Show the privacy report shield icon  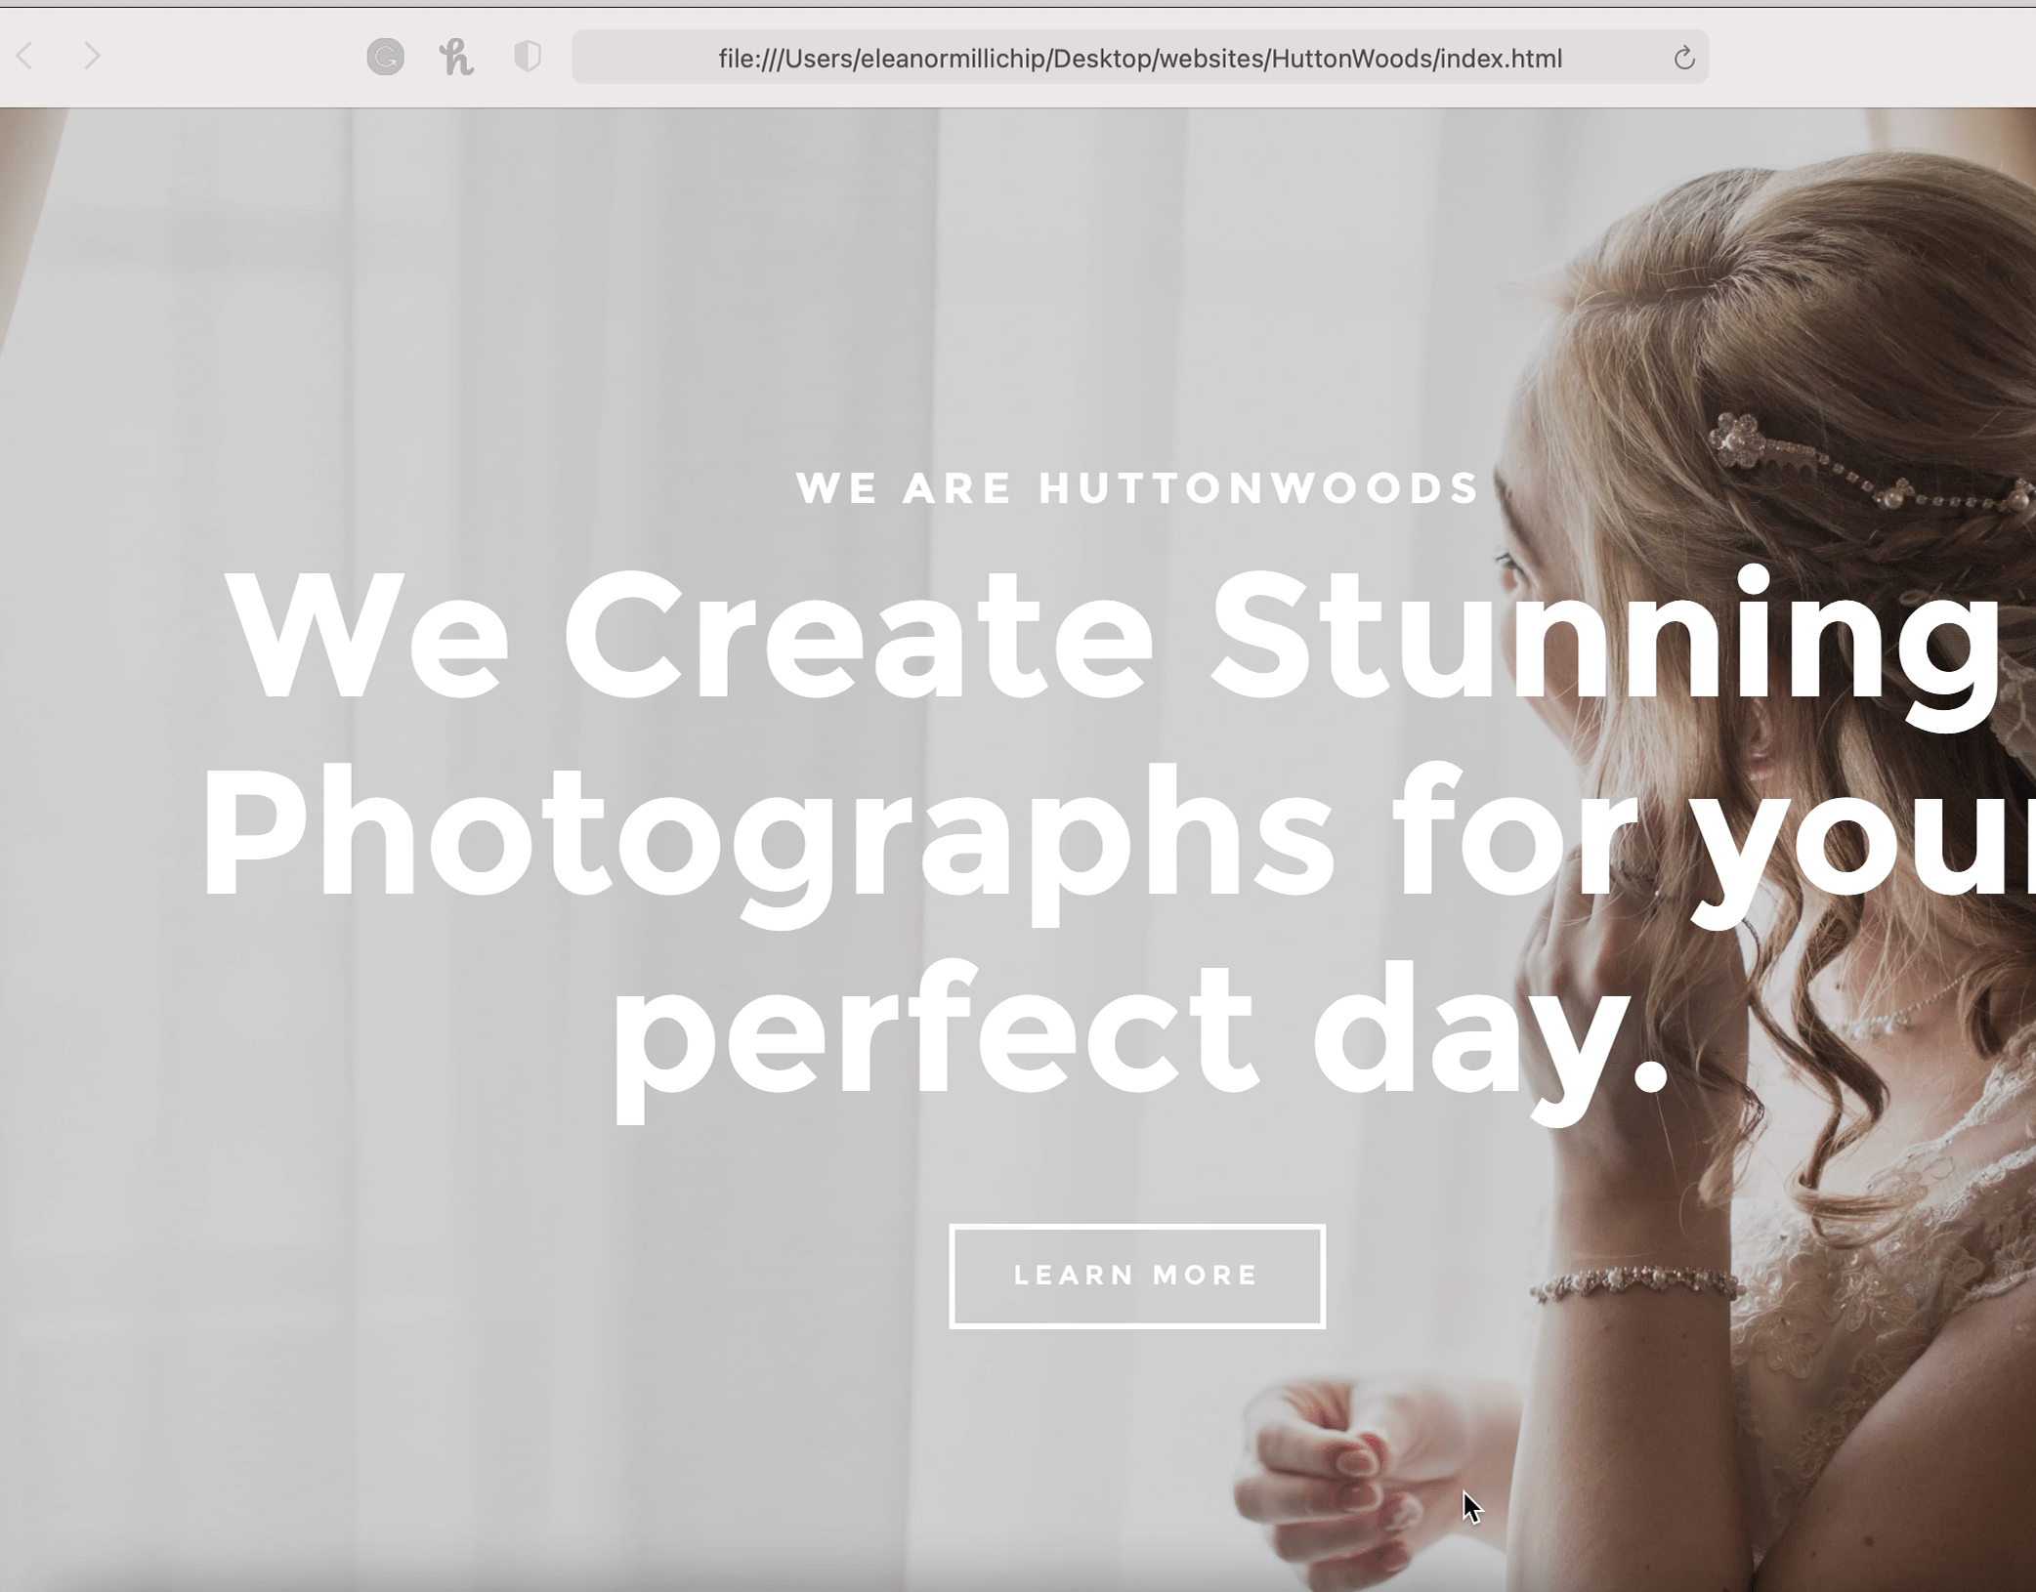point(528,57)
